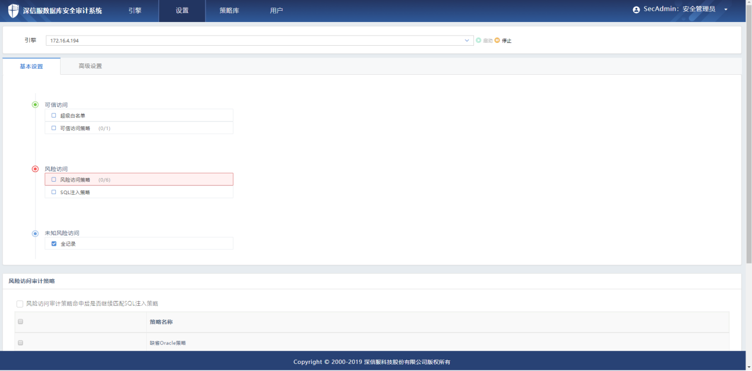Open the SecAdmin account menu caret
The width and height of the screenshot is (752, 371).
click(x=726, y=10)
